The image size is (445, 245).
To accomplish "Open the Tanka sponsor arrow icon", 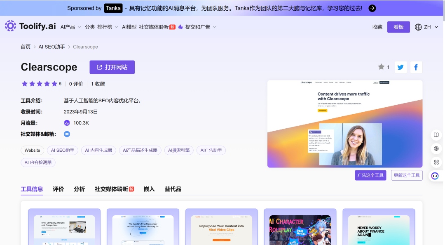I will click(x=372, y=8).
